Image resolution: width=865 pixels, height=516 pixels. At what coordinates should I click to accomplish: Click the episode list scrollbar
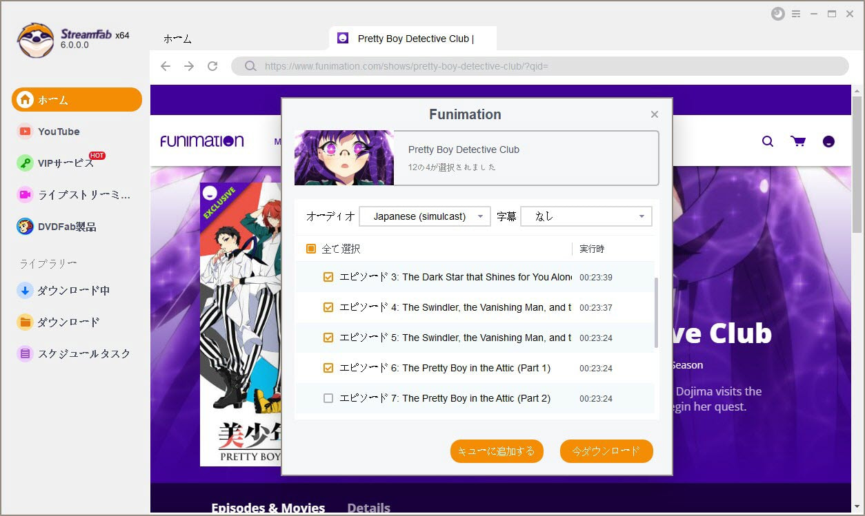[656, 313]
